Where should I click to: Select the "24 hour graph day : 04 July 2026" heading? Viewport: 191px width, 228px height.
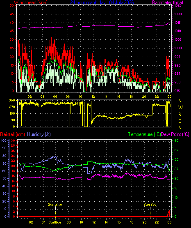coord(102,2)
